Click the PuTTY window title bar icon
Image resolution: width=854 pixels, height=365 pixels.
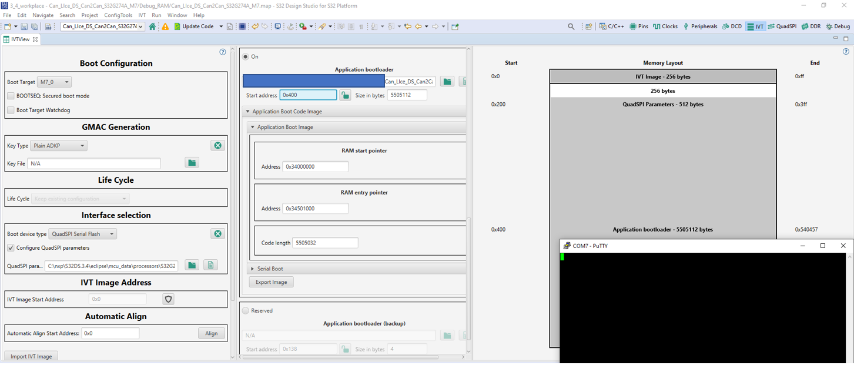pyautogui.click(x=567, y=246)
